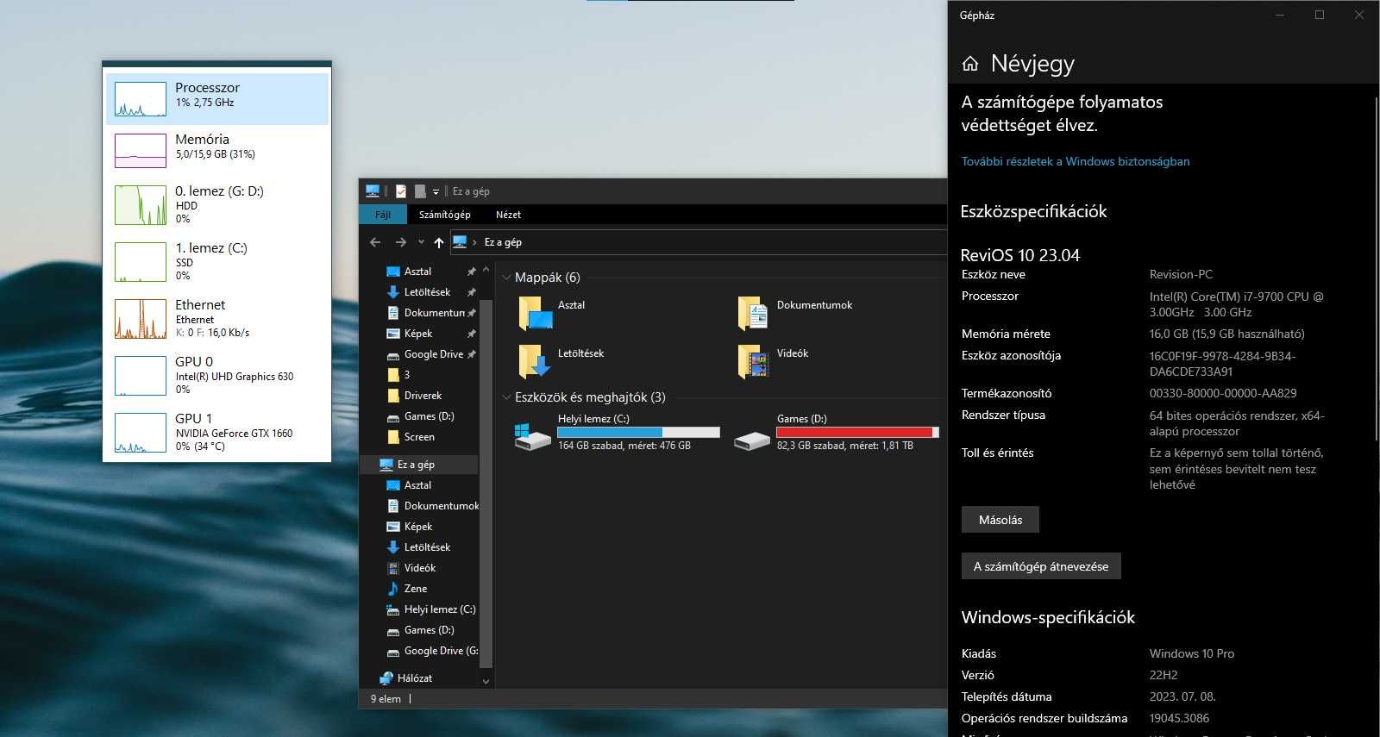
Task: Open recent locations dropdown arrow
Action: (x=421, y=242)
